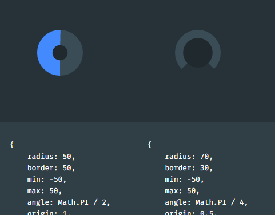Click 'angle: Math.PI / 4,' code line
The height and width of the screenshot is (215, 275).
[x=206, y=202]
